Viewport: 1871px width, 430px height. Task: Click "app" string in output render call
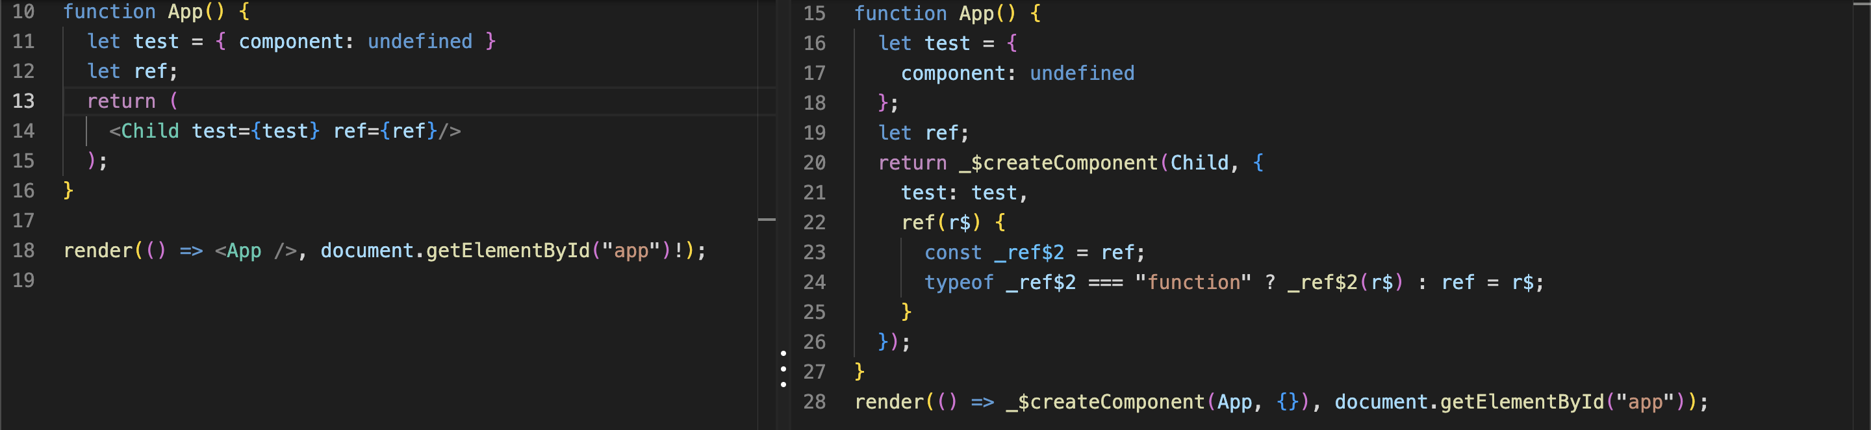click(x=1645, y=401)
